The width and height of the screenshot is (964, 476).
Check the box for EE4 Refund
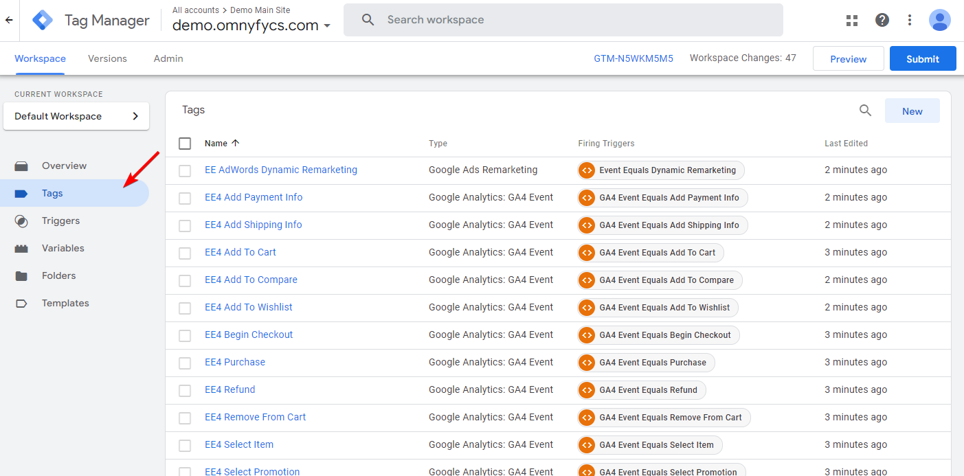pos(185,391)
